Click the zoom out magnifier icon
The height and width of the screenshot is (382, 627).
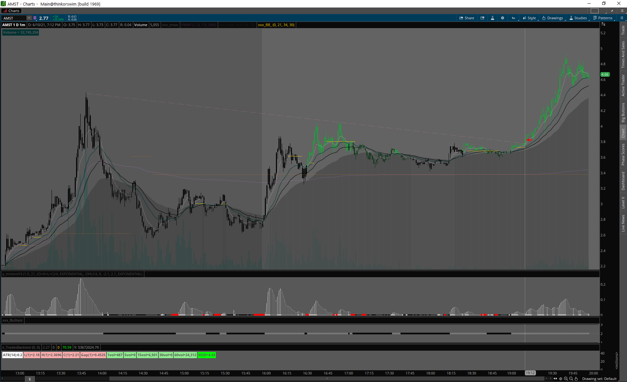pyautogui.click(x=571, y=379)
